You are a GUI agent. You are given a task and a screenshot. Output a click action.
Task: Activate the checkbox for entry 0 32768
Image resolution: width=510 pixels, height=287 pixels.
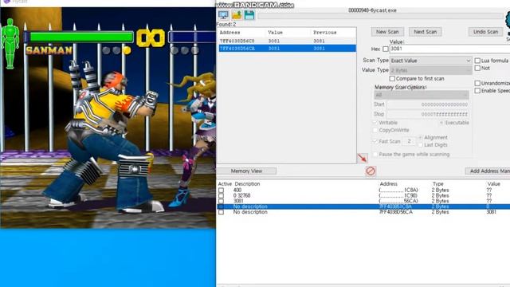pos(222,195)
